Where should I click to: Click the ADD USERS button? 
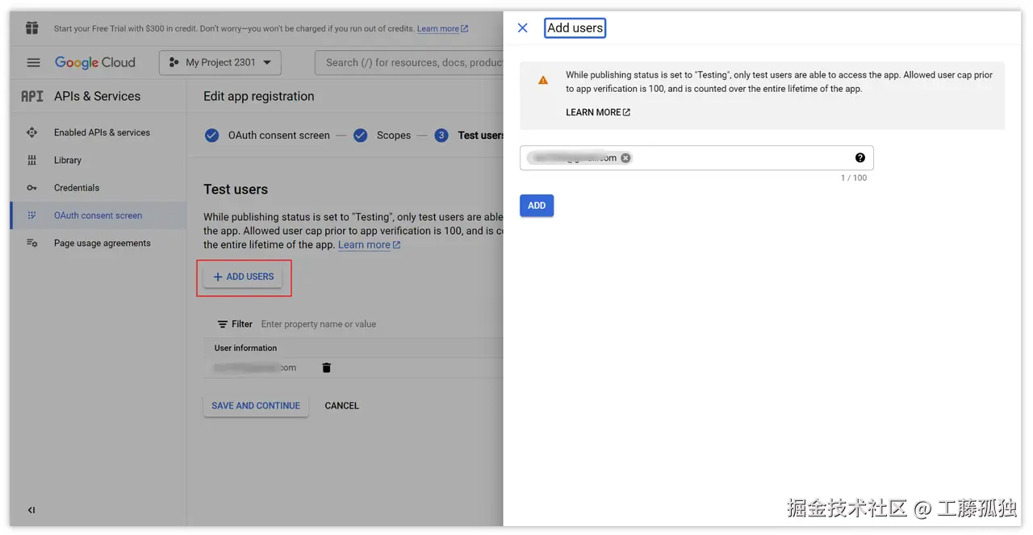tap(244, 277)
